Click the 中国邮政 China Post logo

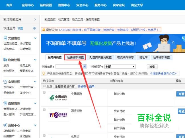point(58,98)
